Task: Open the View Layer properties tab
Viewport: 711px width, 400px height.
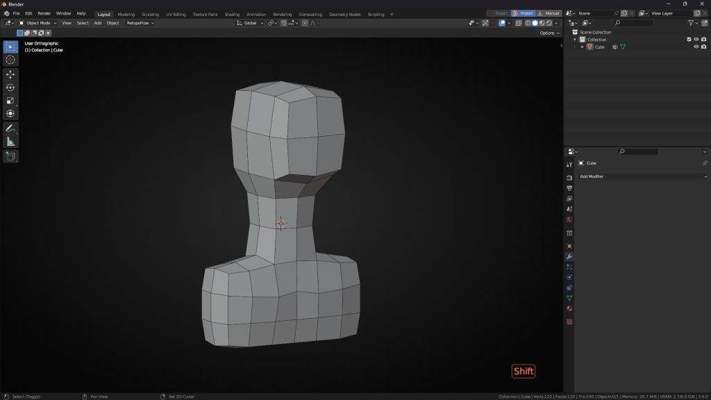Action: pyautogui.click(x=569, y=199)
